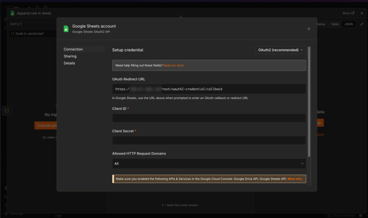Click the Google Sheets icon in the dialog header
Viewport: 368px width, 218px height.
(66, 29)
